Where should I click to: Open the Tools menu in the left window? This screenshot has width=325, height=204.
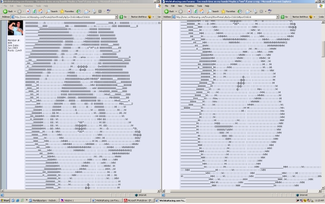pos(38,6)
